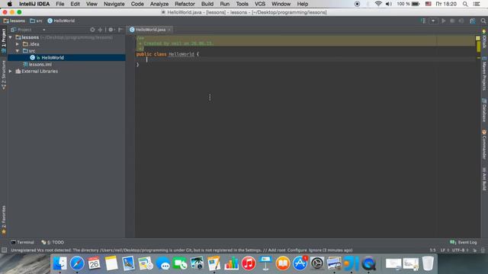Screen dimensions: 488x274
Task: Open the Project panel settings gear
Action: point(111,30)
